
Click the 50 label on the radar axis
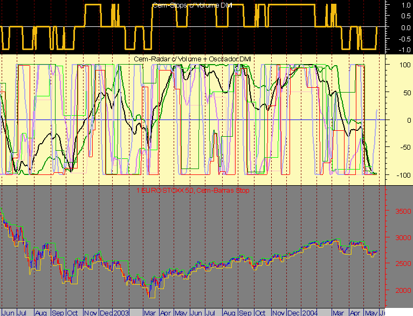pos(407,93)
